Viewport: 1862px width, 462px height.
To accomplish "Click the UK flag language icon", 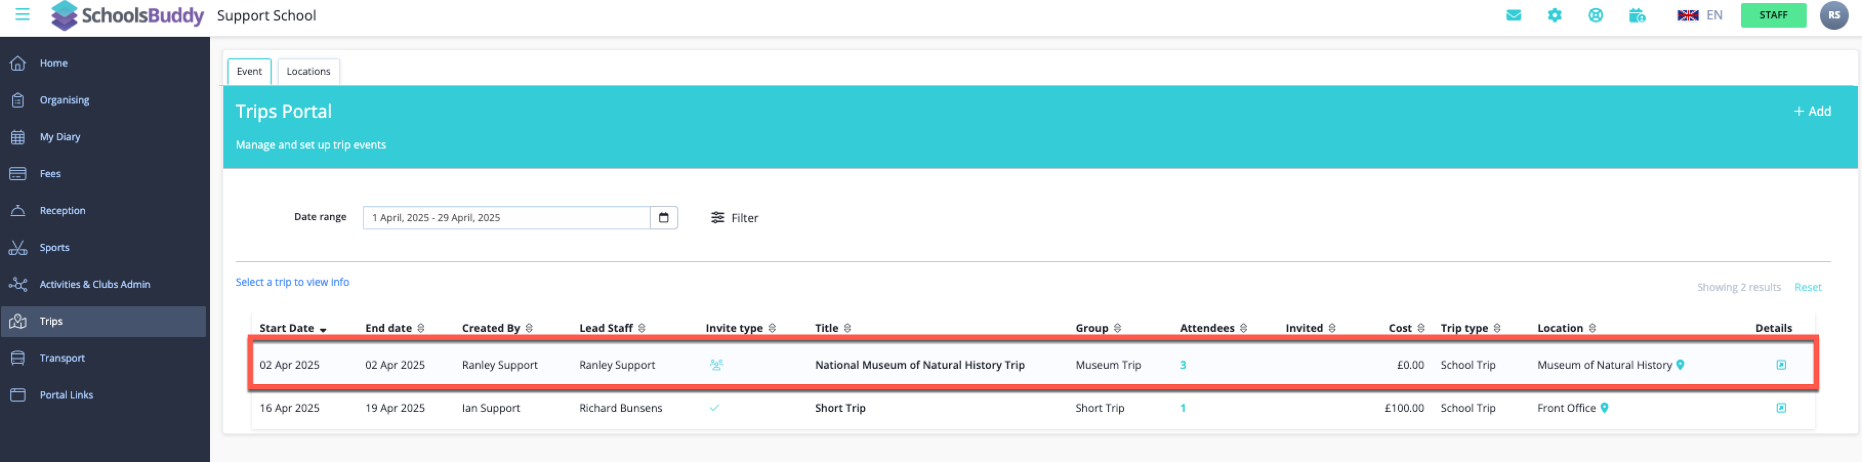I will coord(1687,15).
